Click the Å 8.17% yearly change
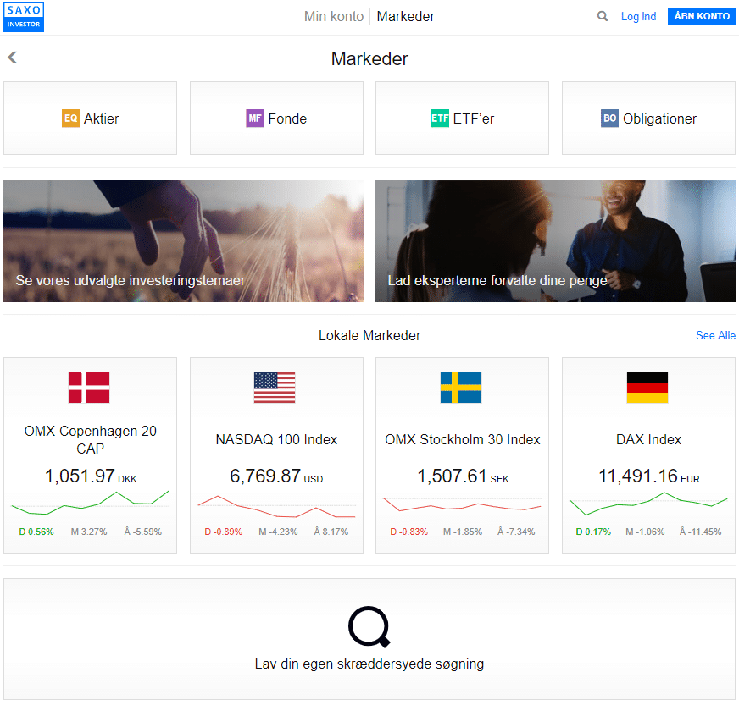The height and width of the screenshot is (705, 739). [331, 532]
